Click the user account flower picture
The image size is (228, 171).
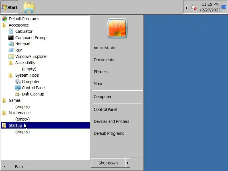coord(117,28)
